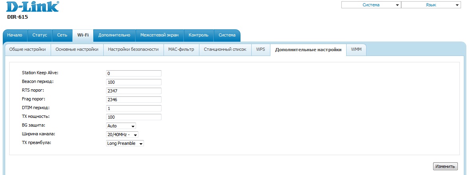Open the WMM sub-tab
The image size is (469, 175).
[356, 49]
